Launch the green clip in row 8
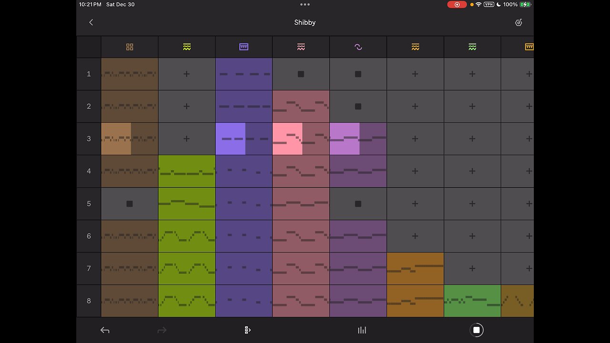 pyautogui.click(x=472, y=301)
